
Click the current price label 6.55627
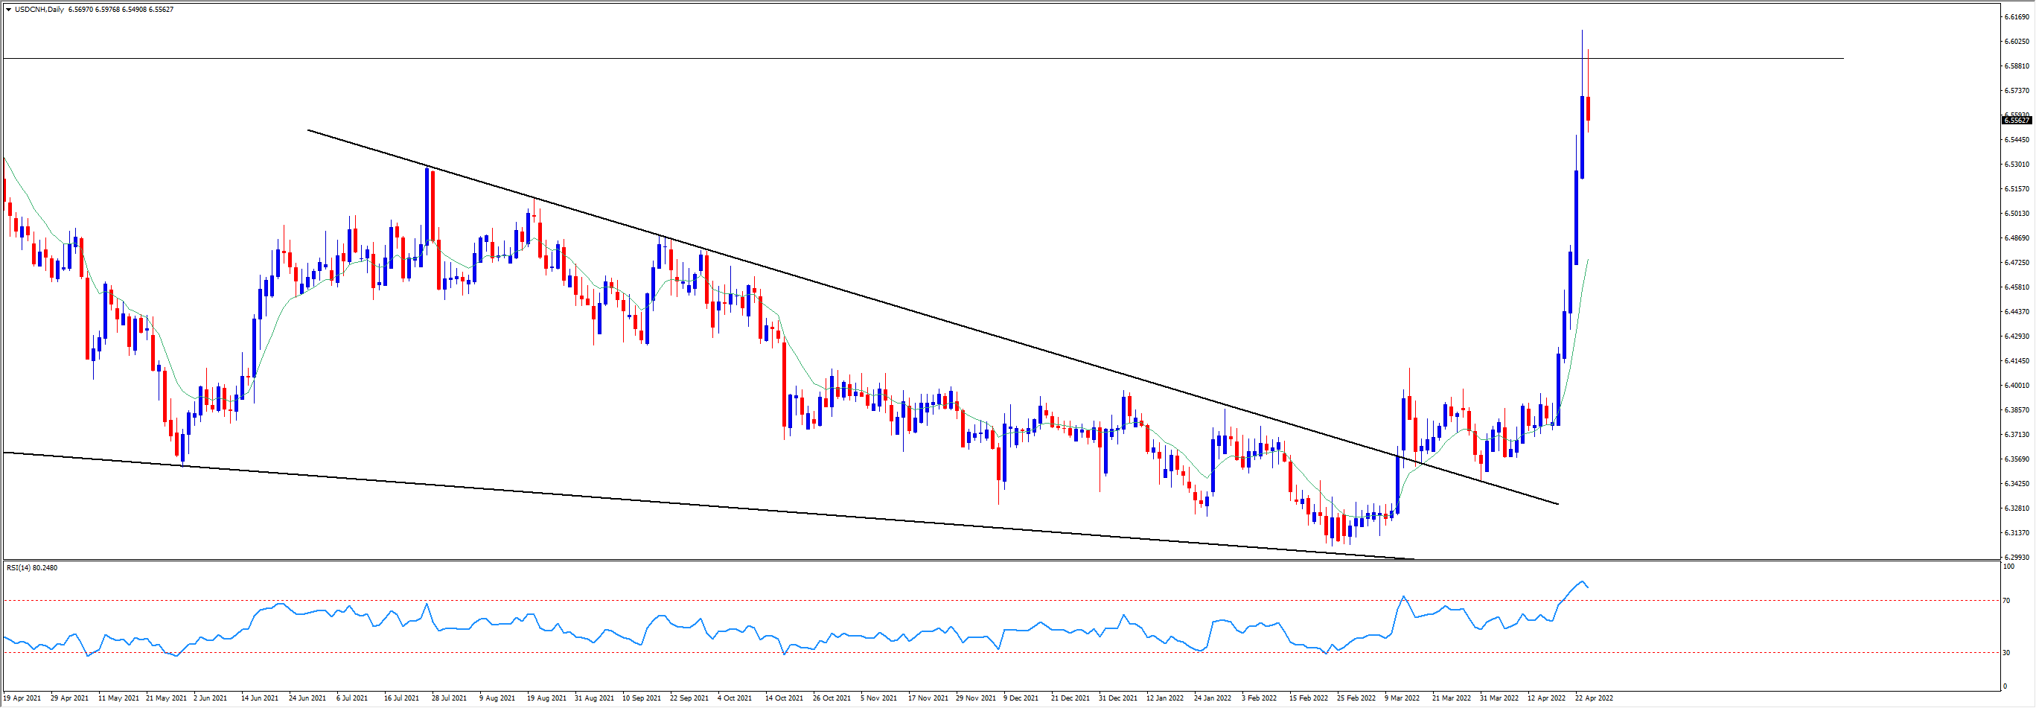pos(2016,120)
